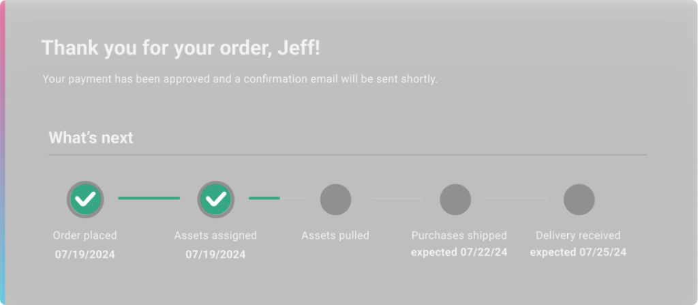Select the "Purchases shipped" step label
698x305 pixels.
point(459,235)
